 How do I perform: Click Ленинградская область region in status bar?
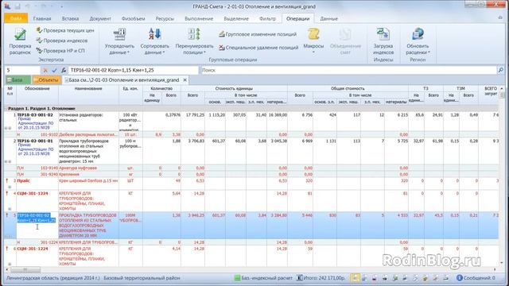pos(52,278)
